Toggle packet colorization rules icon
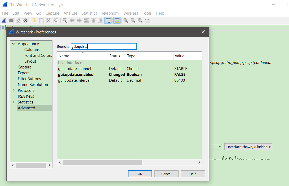Image resolution: width=289 pixels, height=186 pixels. click(x=117, y=20)
